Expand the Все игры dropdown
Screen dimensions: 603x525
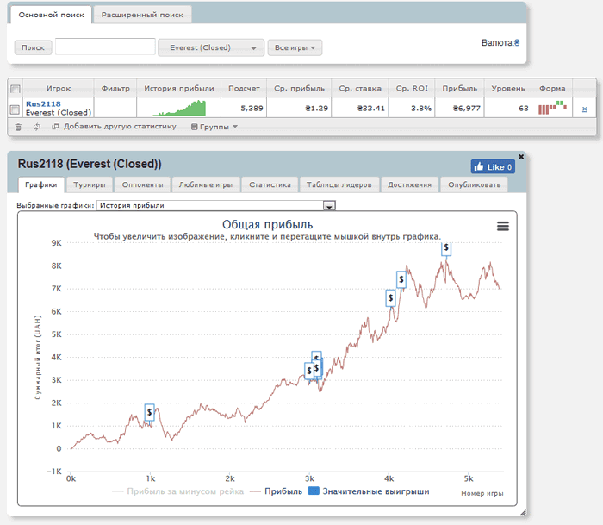coord(295,47)
